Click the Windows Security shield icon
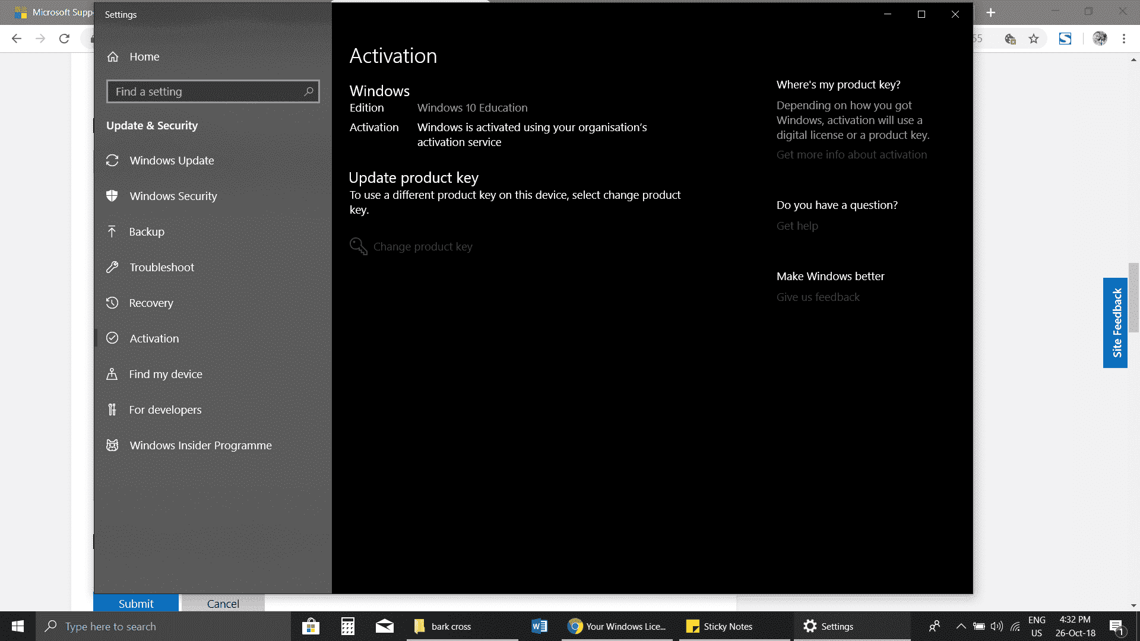The width and height of the screenshot is (1140, 641). click(112, 196)
